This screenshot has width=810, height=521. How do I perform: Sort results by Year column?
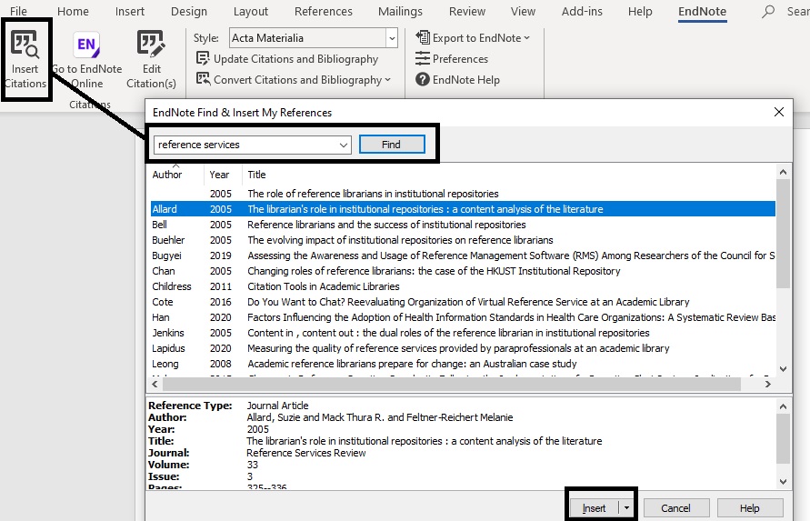(x=223, y=175)
